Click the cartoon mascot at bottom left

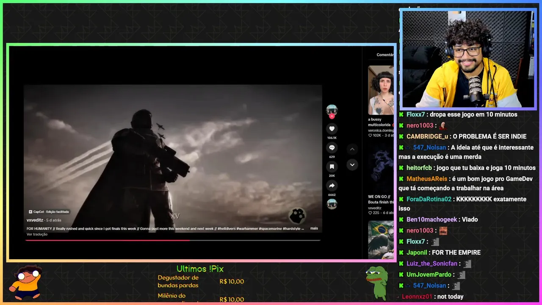tap(26, 282)
